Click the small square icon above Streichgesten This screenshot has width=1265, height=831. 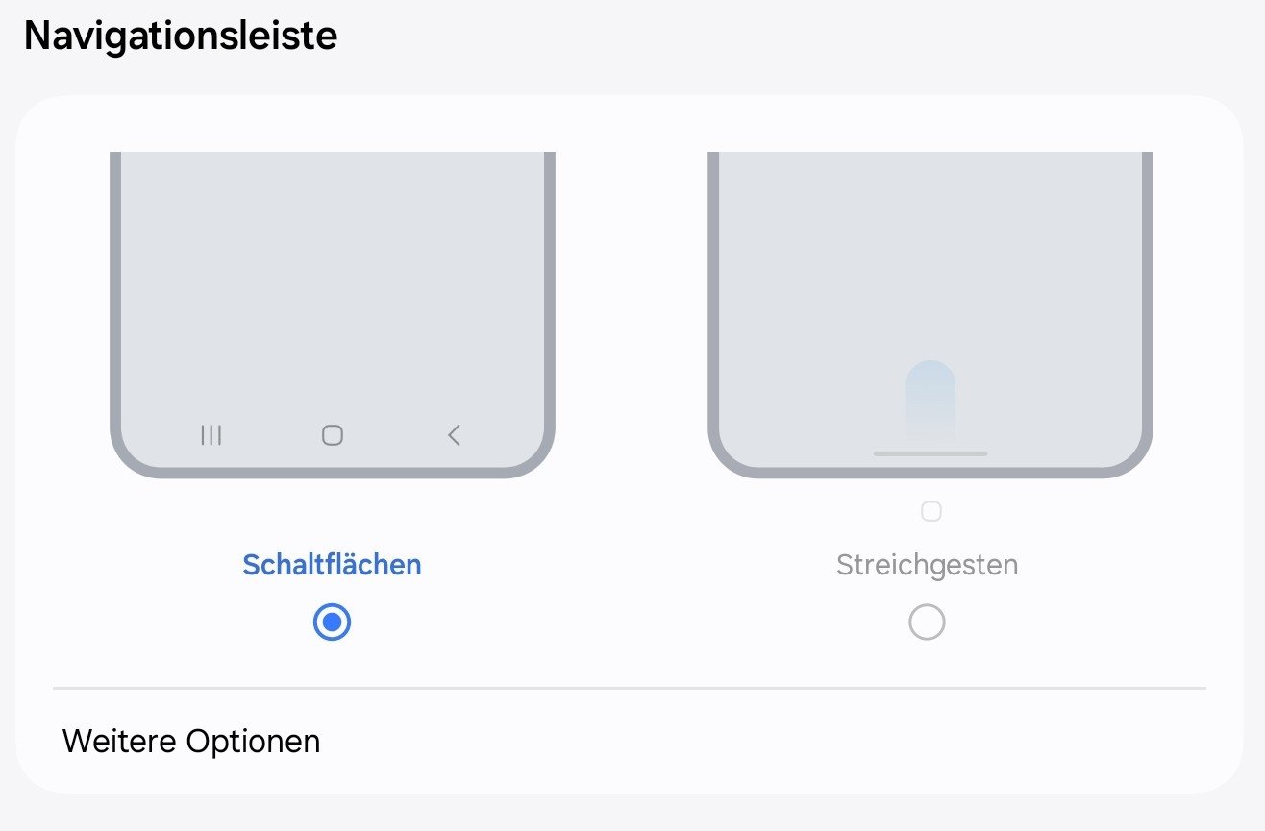[x=930, y=511]
